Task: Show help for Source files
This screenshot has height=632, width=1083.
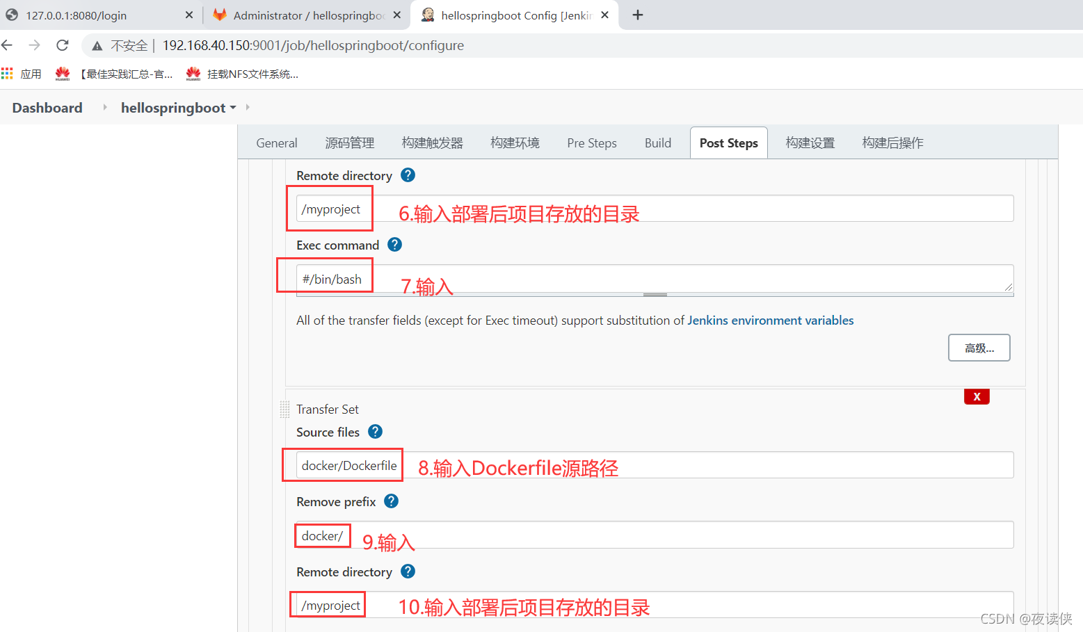Action: click(x=376, y=432)
